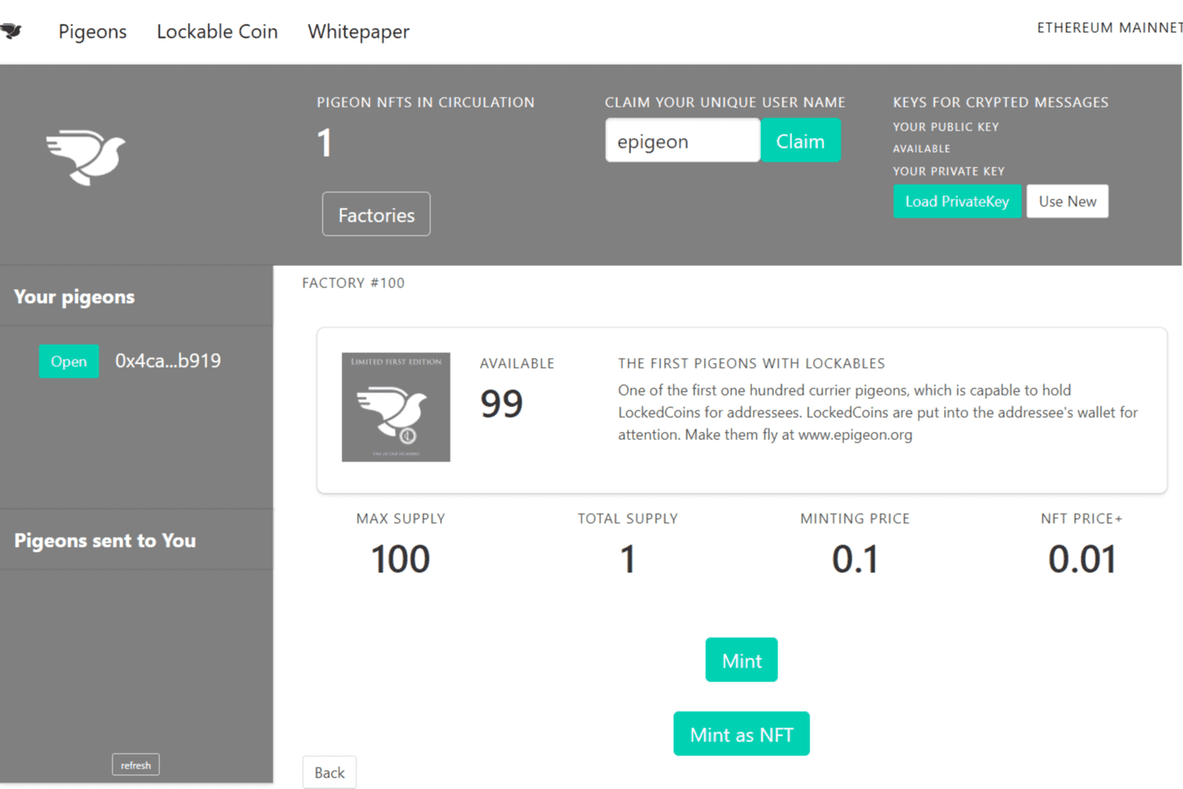Select the pigeon address 0x4ca...b919
Image resolution: width=1183 pixels, height=789 pixels.
pyautogui.click(x=168, y=361)
